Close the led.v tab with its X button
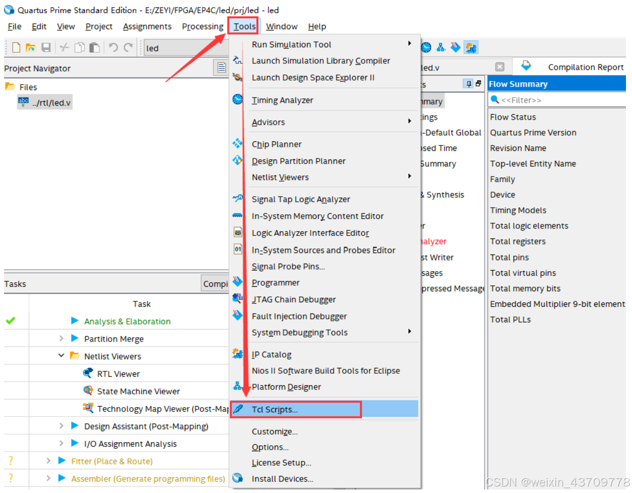The image size is (632, 493). click(499, 67)
